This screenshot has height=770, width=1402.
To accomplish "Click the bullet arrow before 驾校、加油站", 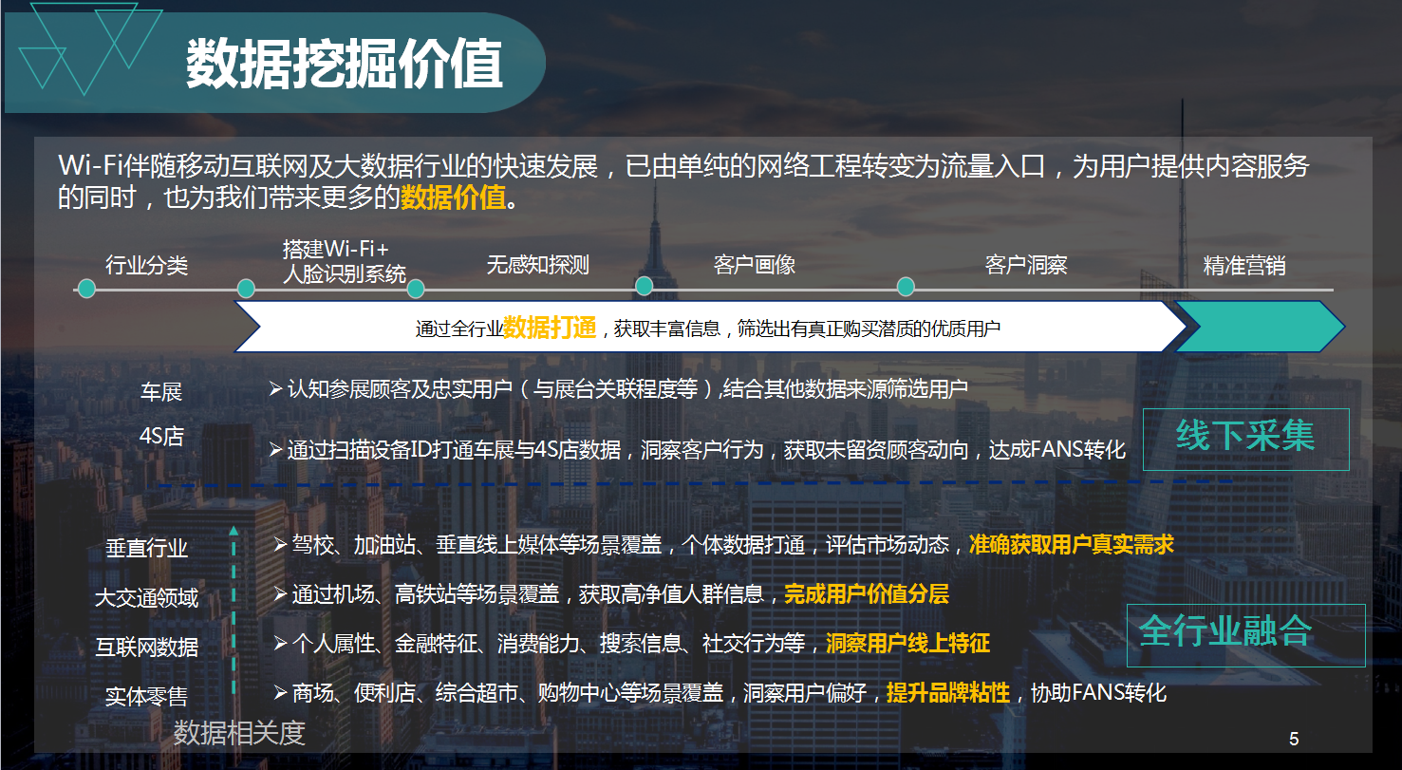I will tap(279, 544).
